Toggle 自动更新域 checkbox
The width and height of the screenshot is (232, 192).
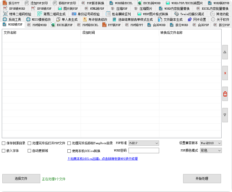pos(30,151)
